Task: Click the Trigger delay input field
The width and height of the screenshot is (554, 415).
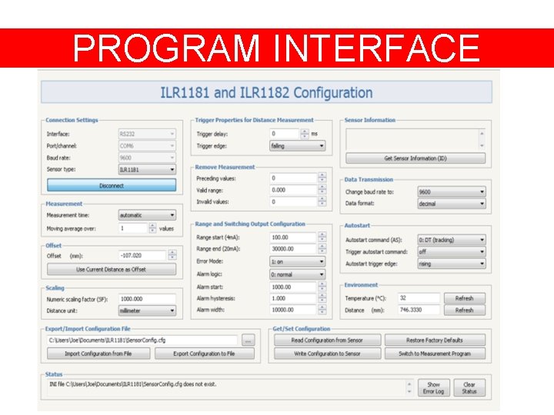Action: coord(285,134)
